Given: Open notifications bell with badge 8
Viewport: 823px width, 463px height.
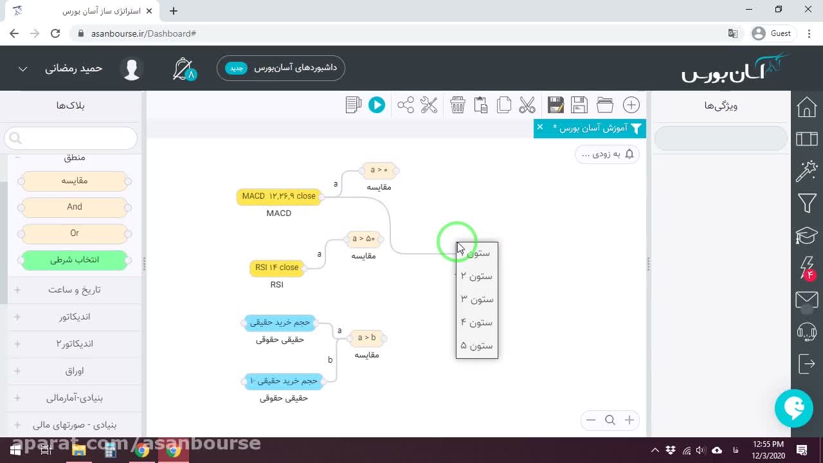Looking at the screenshot, I should [x=184, y=69].
